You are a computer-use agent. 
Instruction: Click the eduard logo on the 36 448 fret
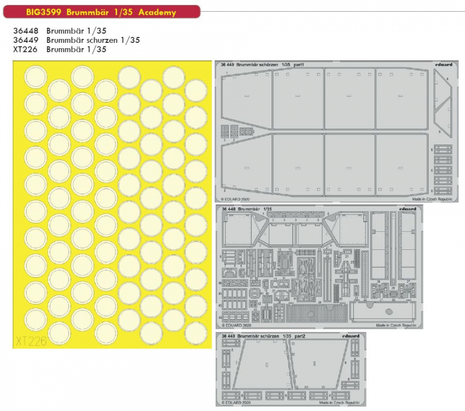coord(407,209)
